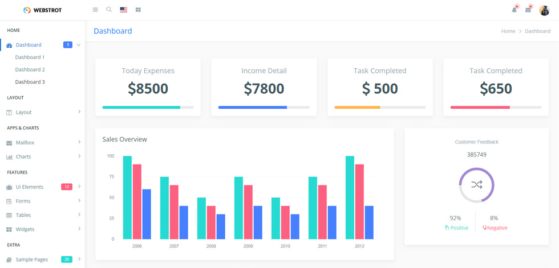Select Dashboard 2 in sidebar

pyautogui.click(x=30, y=69)
